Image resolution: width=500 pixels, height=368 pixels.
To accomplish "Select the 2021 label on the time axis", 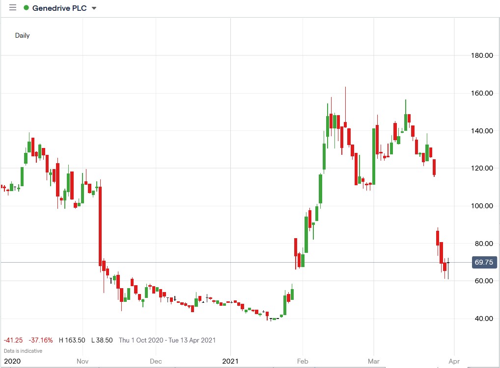I will pos(231,361).
